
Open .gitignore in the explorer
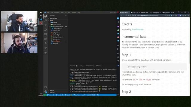(x=56, y=33)
